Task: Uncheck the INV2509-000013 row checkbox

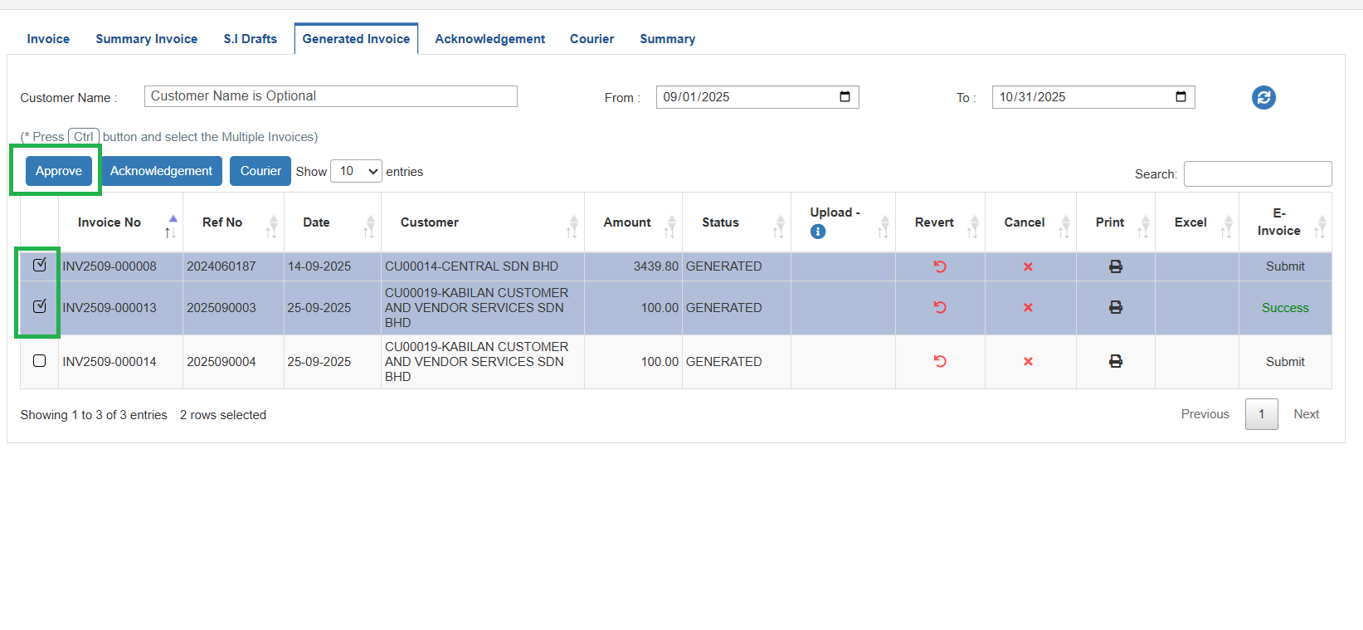Action: coord(39,306)
